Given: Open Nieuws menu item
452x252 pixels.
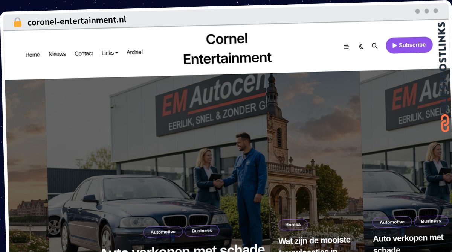Looking at the screenshot, I should 57,54.
